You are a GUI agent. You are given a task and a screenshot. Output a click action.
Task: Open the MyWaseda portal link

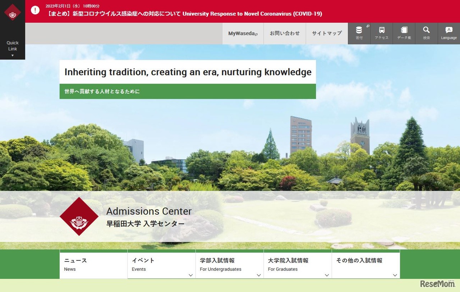click(243, 33)
